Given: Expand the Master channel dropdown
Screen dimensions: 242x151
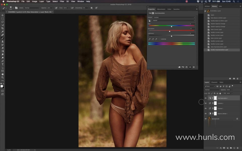Looking at the screenshot, I should click(174, 20).
